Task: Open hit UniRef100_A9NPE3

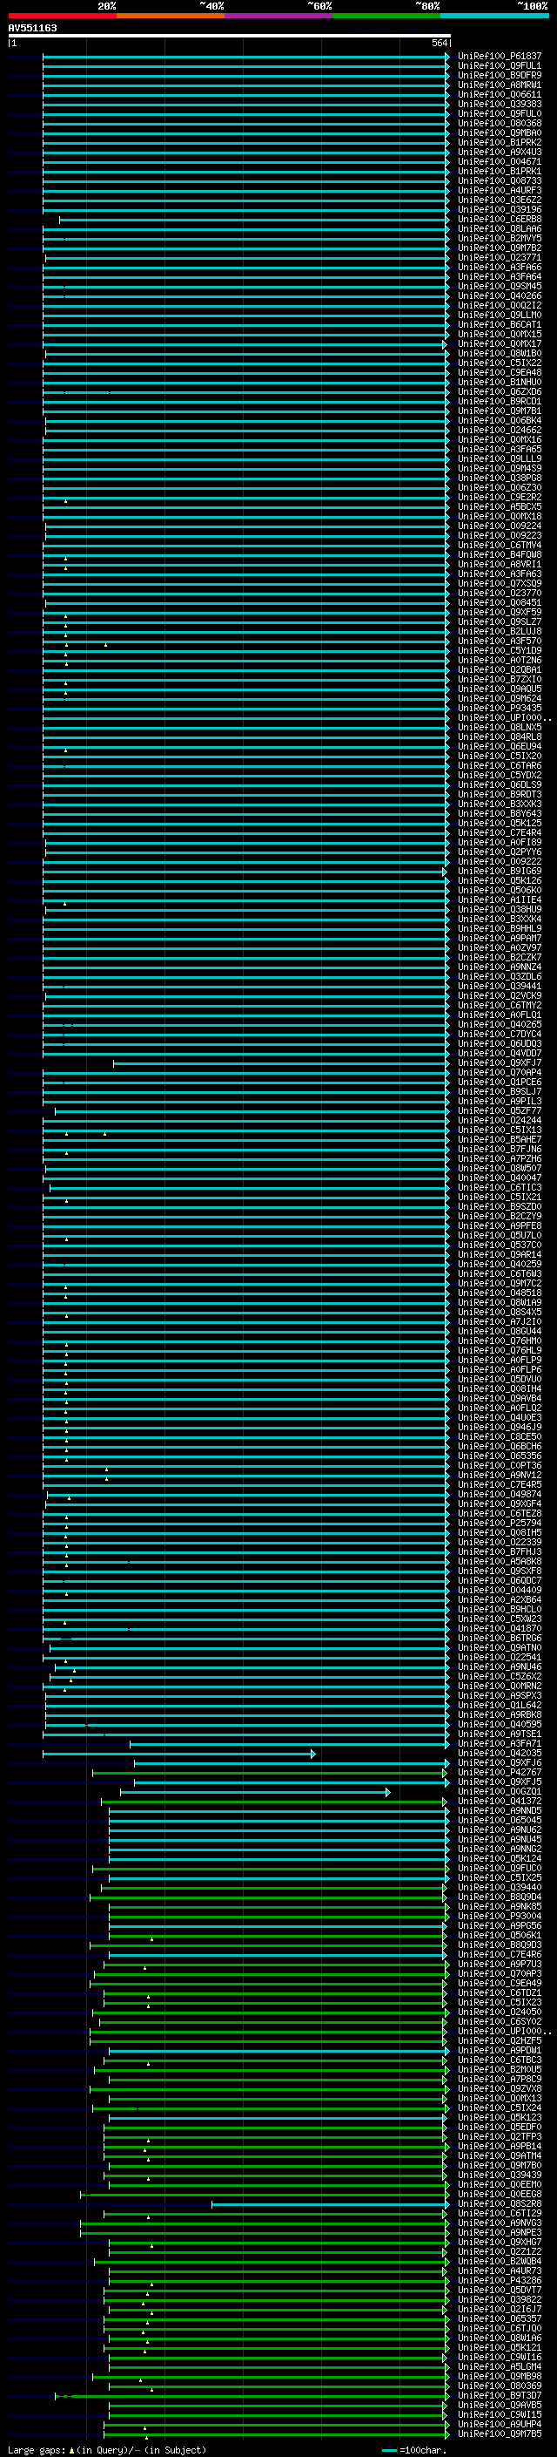Action: (500, 2232)
